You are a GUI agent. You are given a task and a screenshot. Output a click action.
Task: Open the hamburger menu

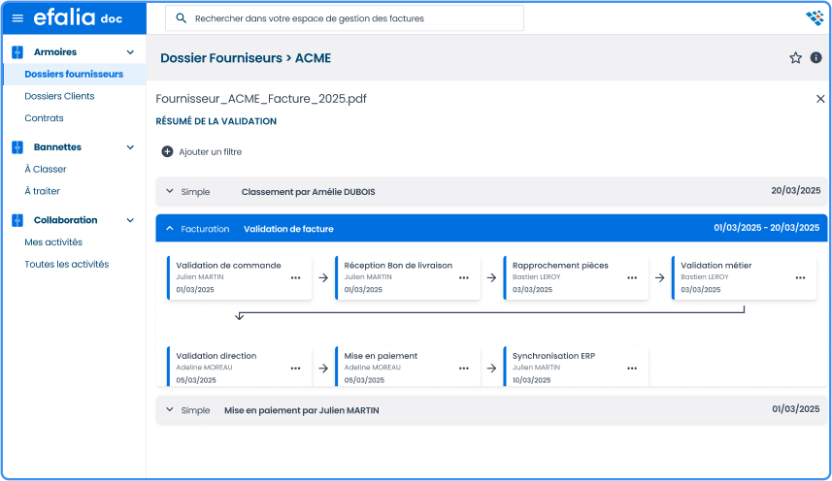17,18
